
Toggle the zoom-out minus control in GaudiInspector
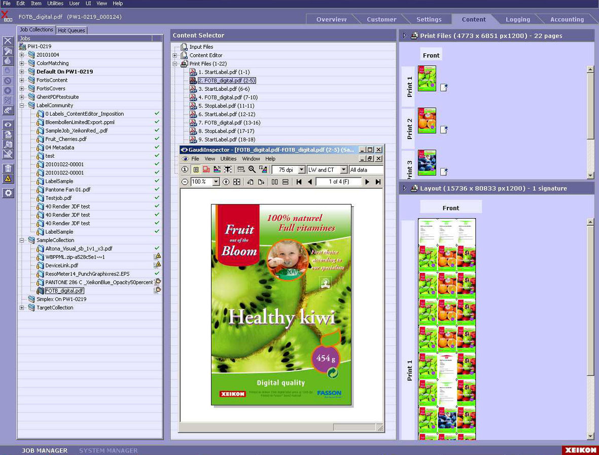(185, 181)
